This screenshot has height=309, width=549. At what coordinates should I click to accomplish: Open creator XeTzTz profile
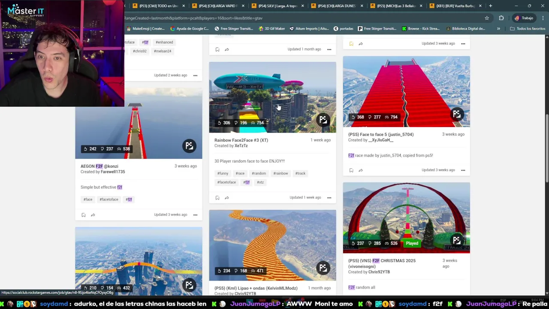pos(241,146)
